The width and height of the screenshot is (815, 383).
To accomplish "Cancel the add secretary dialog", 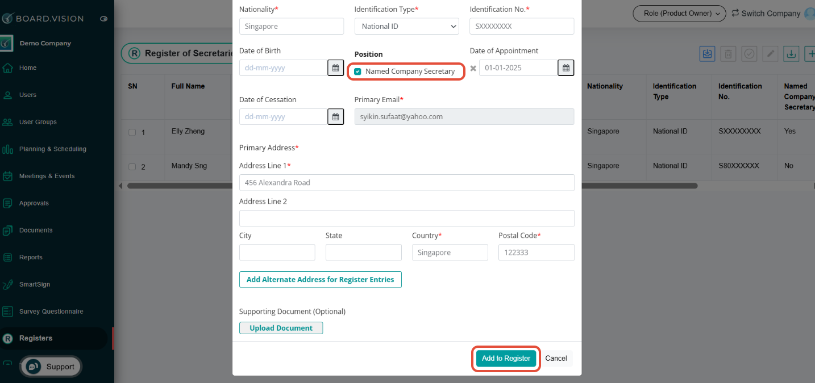I will (556, 358).
